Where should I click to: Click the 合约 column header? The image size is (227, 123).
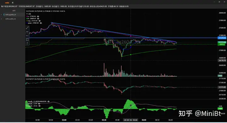tap(14, 11)
